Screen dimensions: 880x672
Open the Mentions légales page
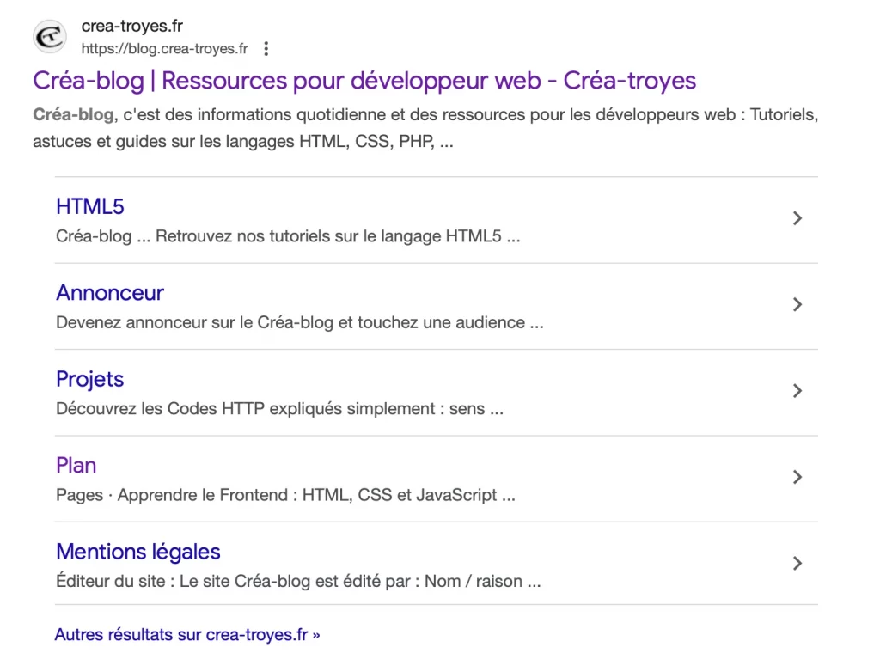(137, 552)
